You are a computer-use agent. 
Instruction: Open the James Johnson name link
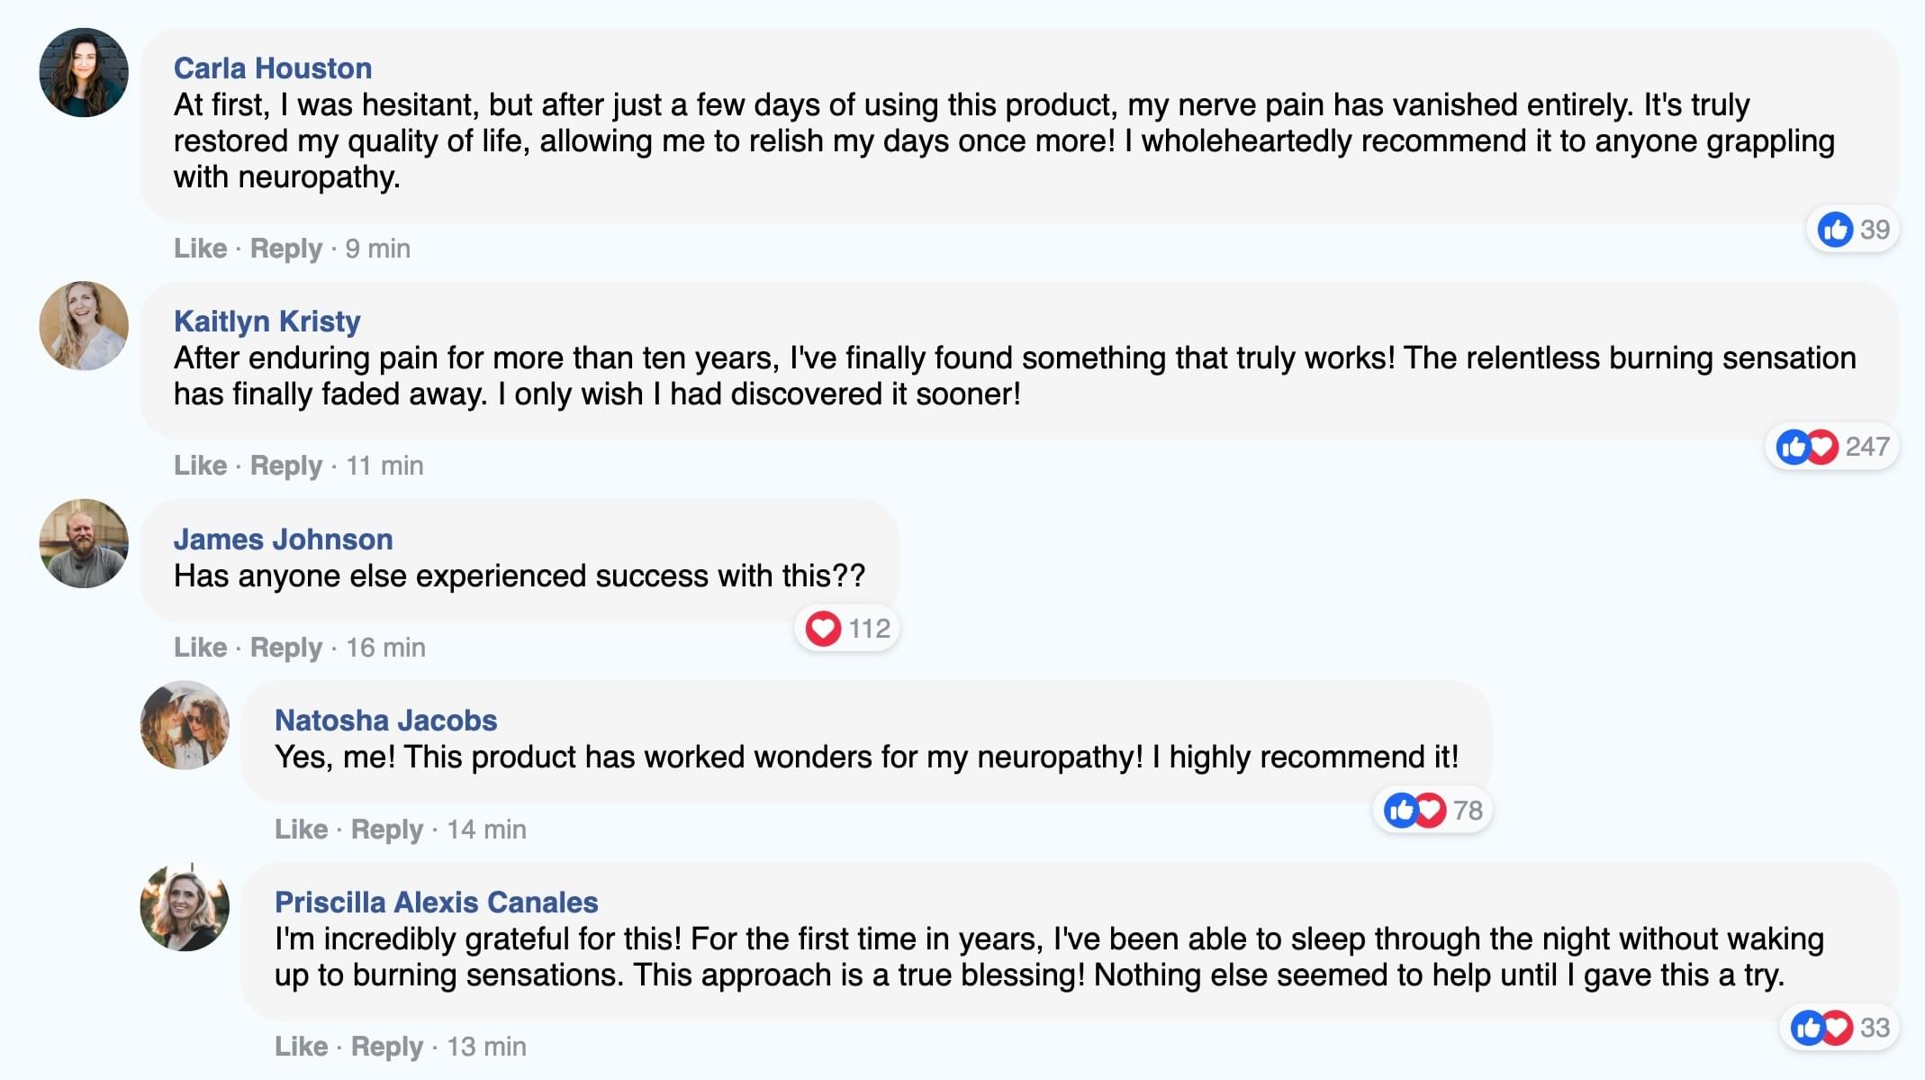[x=283, y=540]
